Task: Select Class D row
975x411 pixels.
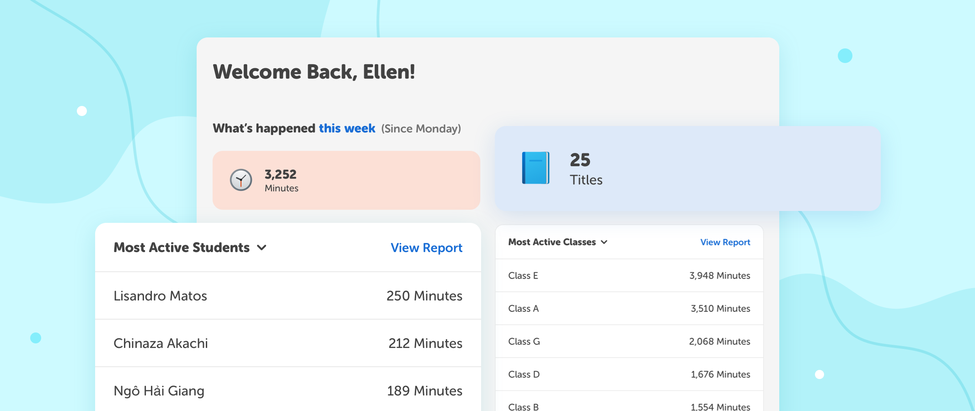Action: pos(523,374)
